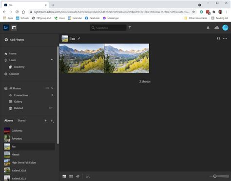231x181 pixels.
Task: Click the address bar URL
Action: [112, 12]
